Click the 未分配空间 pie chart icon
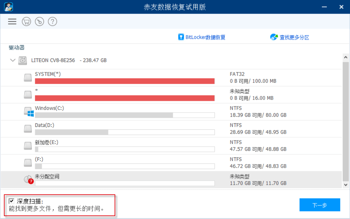 pyautogui.click(x=29, y=179)
